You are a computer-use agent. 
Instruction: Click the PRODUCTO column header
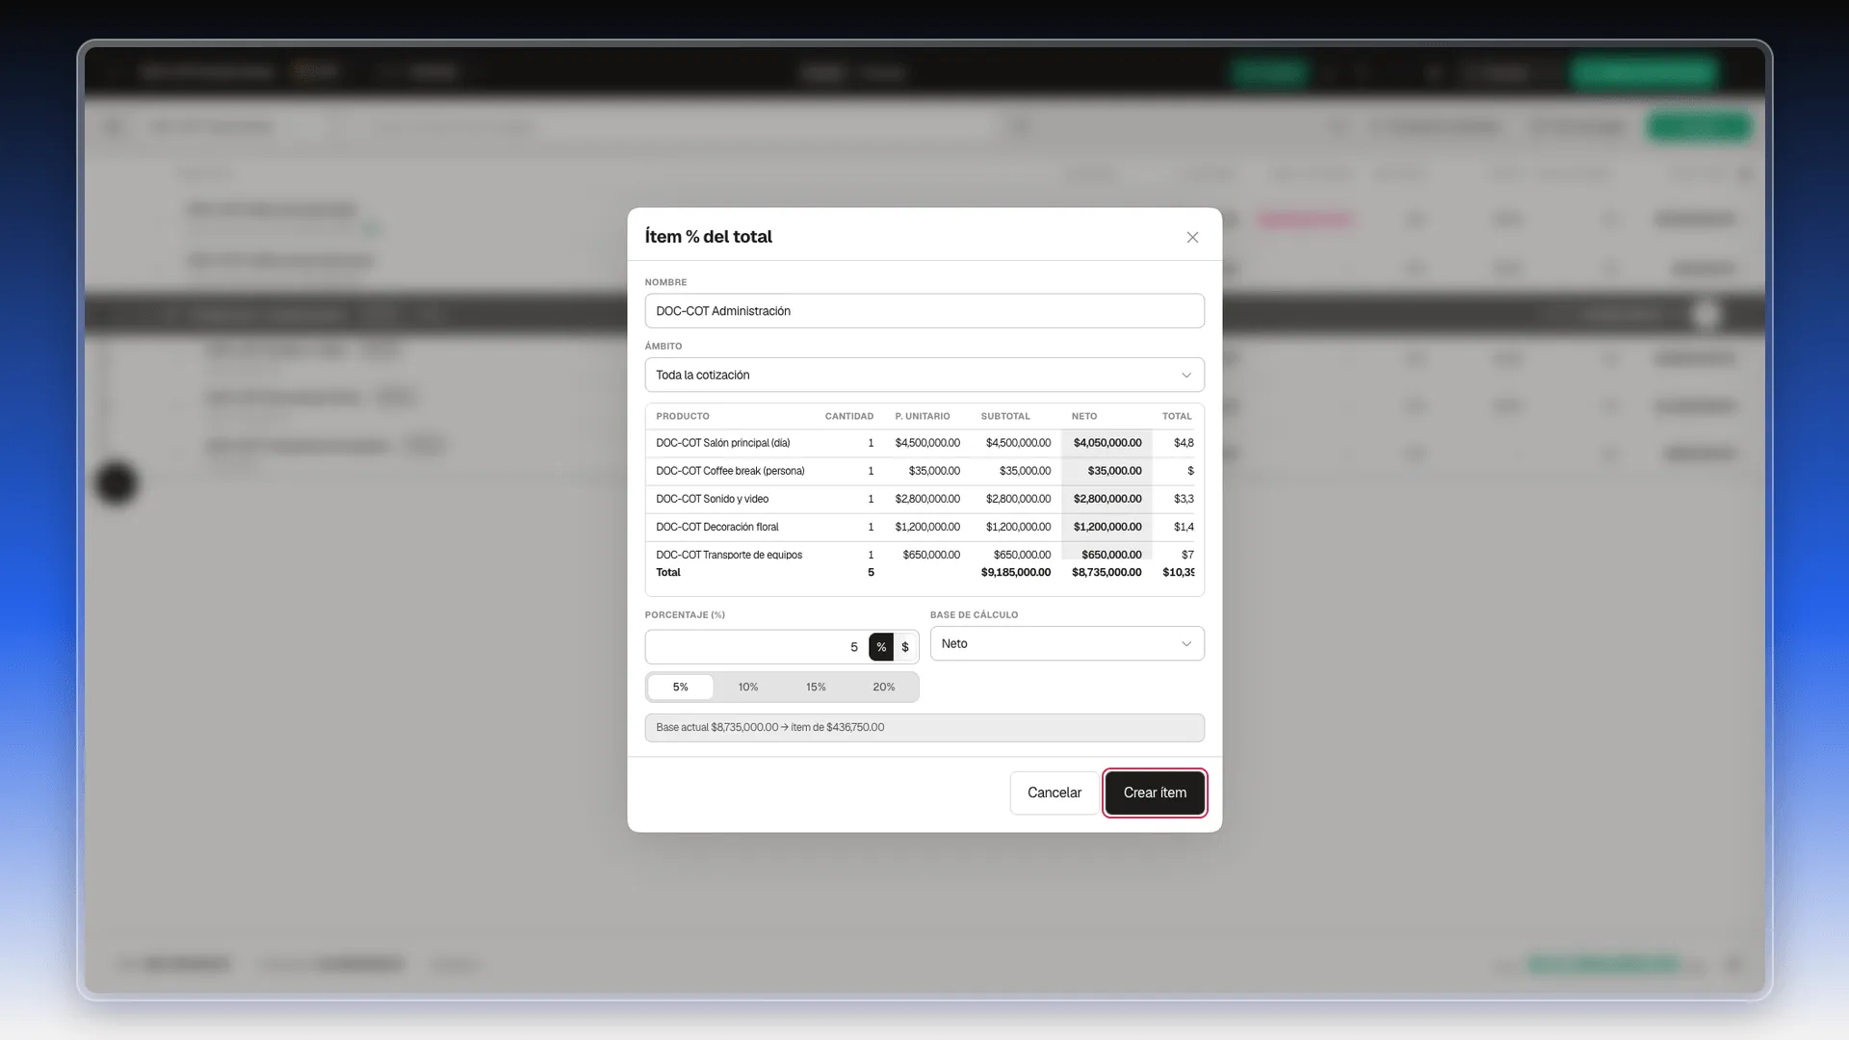click(x=683, y=416)
